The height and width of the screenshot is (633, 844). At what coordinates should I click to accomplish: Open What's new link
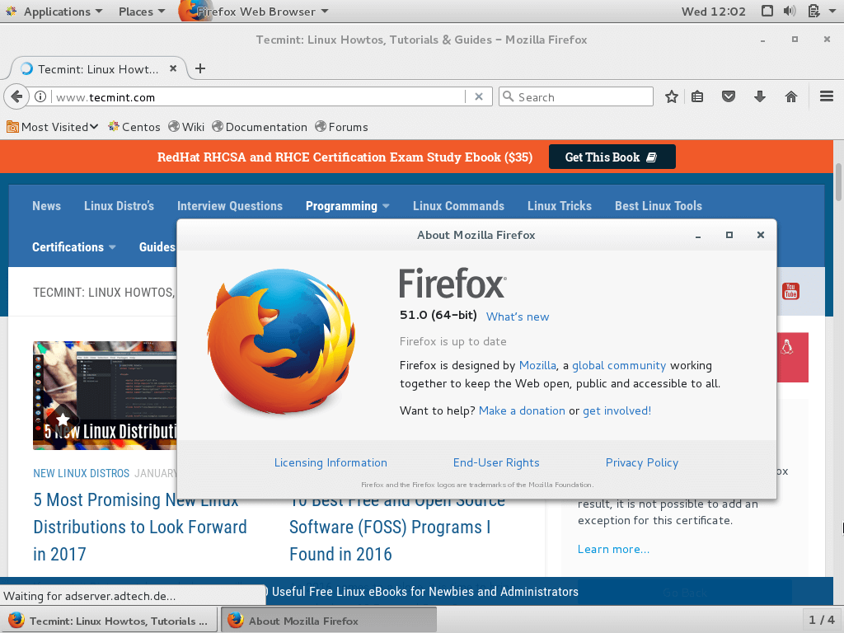pyautogui.click(x=518, y=317)
